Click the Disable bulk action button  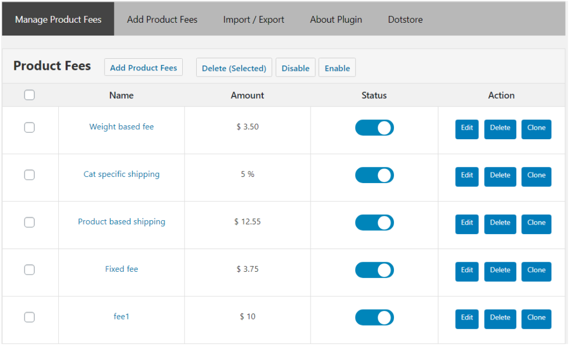295,68
